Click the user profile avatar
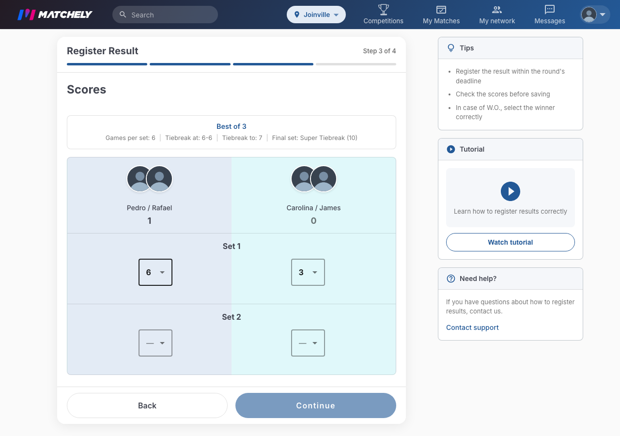This screenshot has width=620, height=436. pyautogui.click(x=589, y=15)
